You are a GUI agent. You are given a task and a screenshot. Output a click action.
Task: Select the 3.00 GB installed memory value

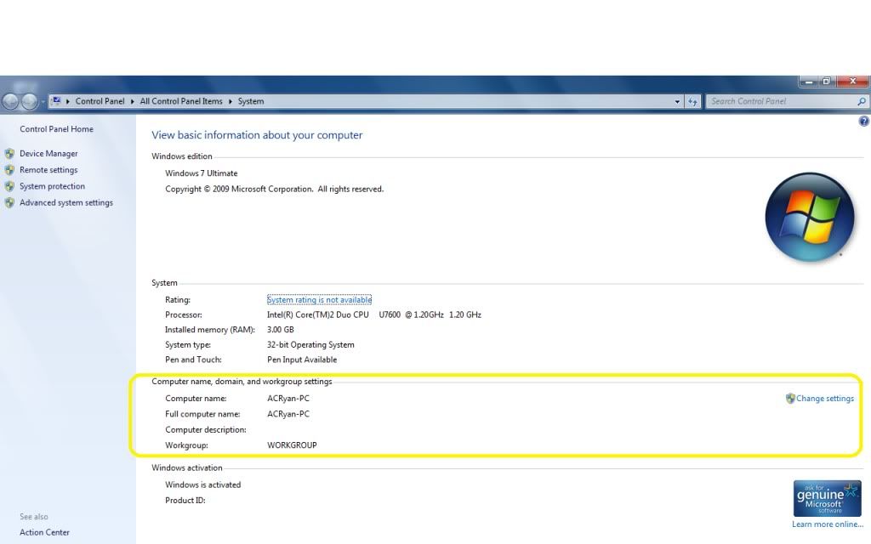coord(281,330)
